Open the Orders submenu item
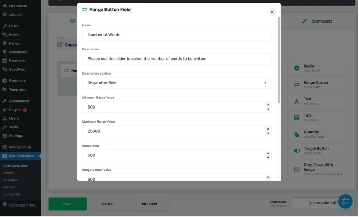Screen dimensions: 359x217 click(8, 173)
